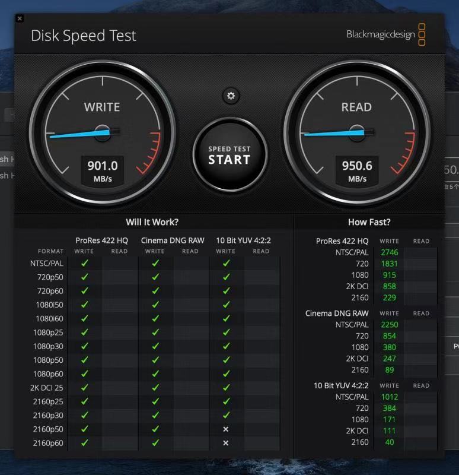Click the Cinema DNG RAW write checkmark for 720p50
Image resolution: width=459 pixels, height=475 pixels.
click(155, 277)
